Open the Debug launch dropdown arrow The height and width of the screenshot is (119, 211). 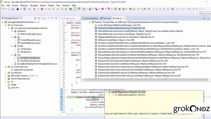87,9
